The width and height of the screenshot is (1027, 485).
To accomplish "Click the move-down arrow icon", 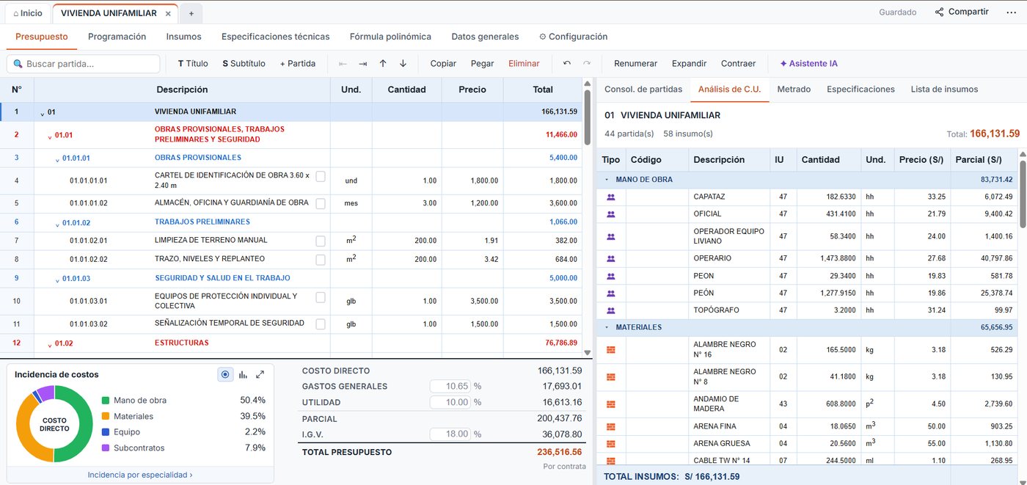I will pyautogui.click(x=403, y=64).
